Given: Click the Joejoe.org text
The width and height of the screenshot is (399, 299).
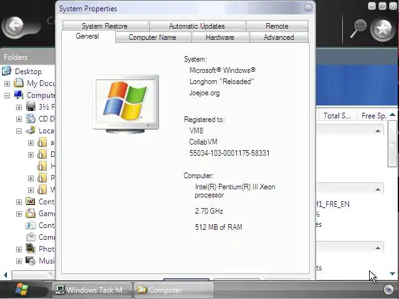Looking at the screenshot, I should 204,93.
